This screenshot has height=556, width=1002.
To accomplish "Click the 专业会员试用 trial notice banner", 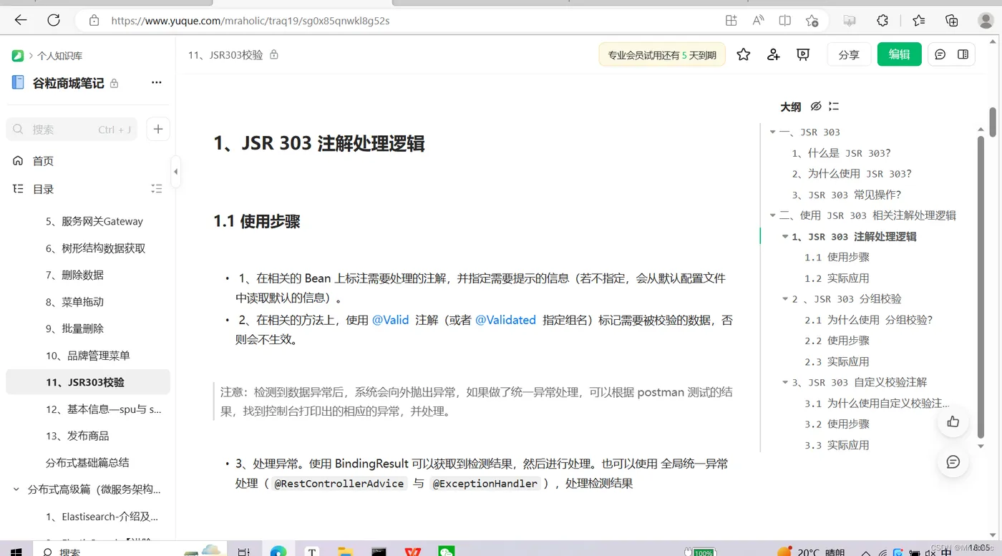I will (x=662, y=54).
